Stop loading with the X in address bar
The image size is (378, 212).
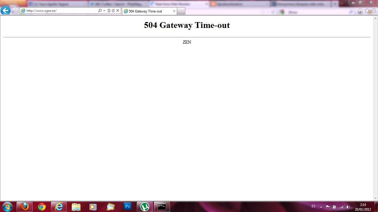click(x=118, y=11)
